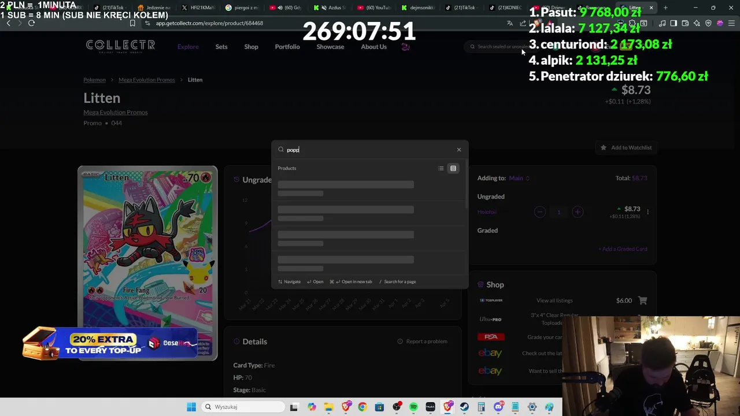Click the first eBay logo in Shop
Image resolution: width=740 pixels, height=416 pixels.
(490, 353)
